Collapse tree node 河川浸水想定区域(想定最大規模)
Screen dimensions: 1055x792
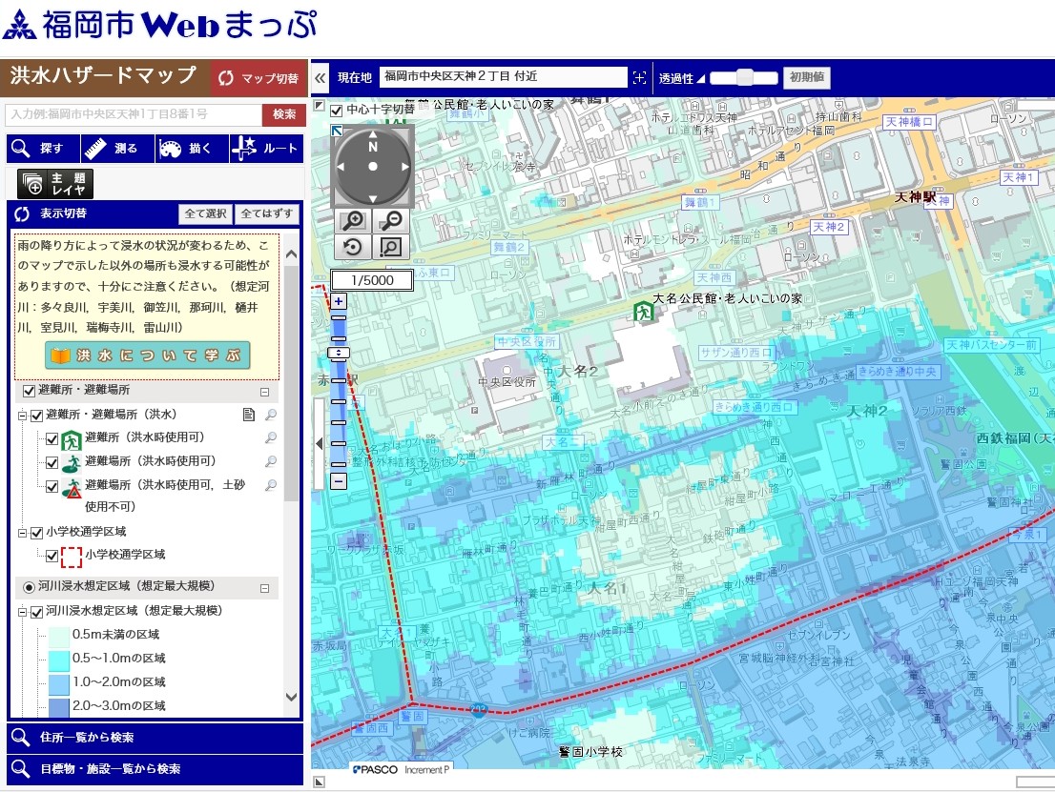coord(22,612)
